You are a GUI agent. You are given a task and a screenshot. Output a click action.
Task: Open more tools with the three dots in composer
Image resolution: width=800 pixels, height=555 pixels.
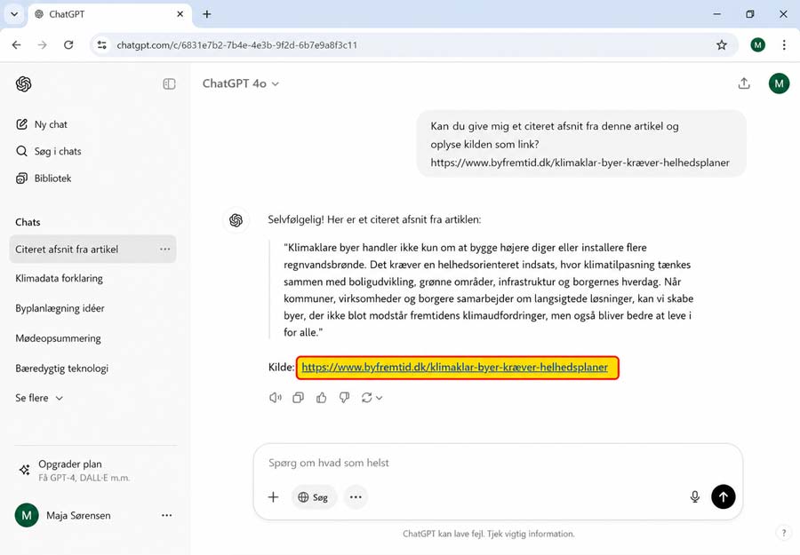(x=356, y=497)
